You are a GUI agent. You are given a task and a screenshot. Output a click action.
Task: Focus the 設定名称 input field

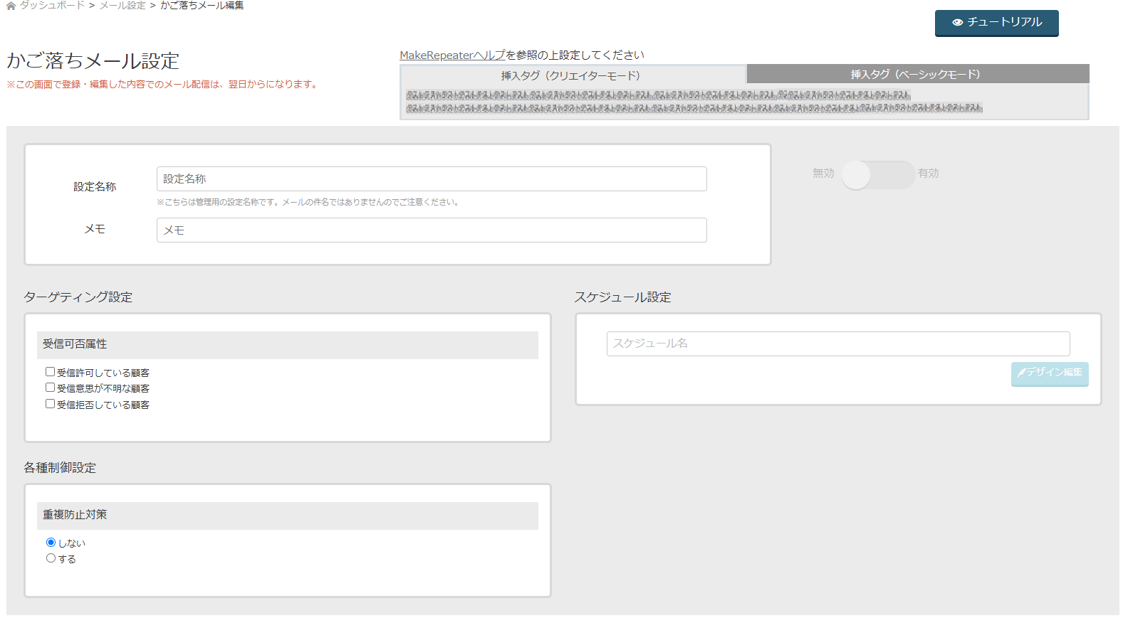click(x=431, y=179)
